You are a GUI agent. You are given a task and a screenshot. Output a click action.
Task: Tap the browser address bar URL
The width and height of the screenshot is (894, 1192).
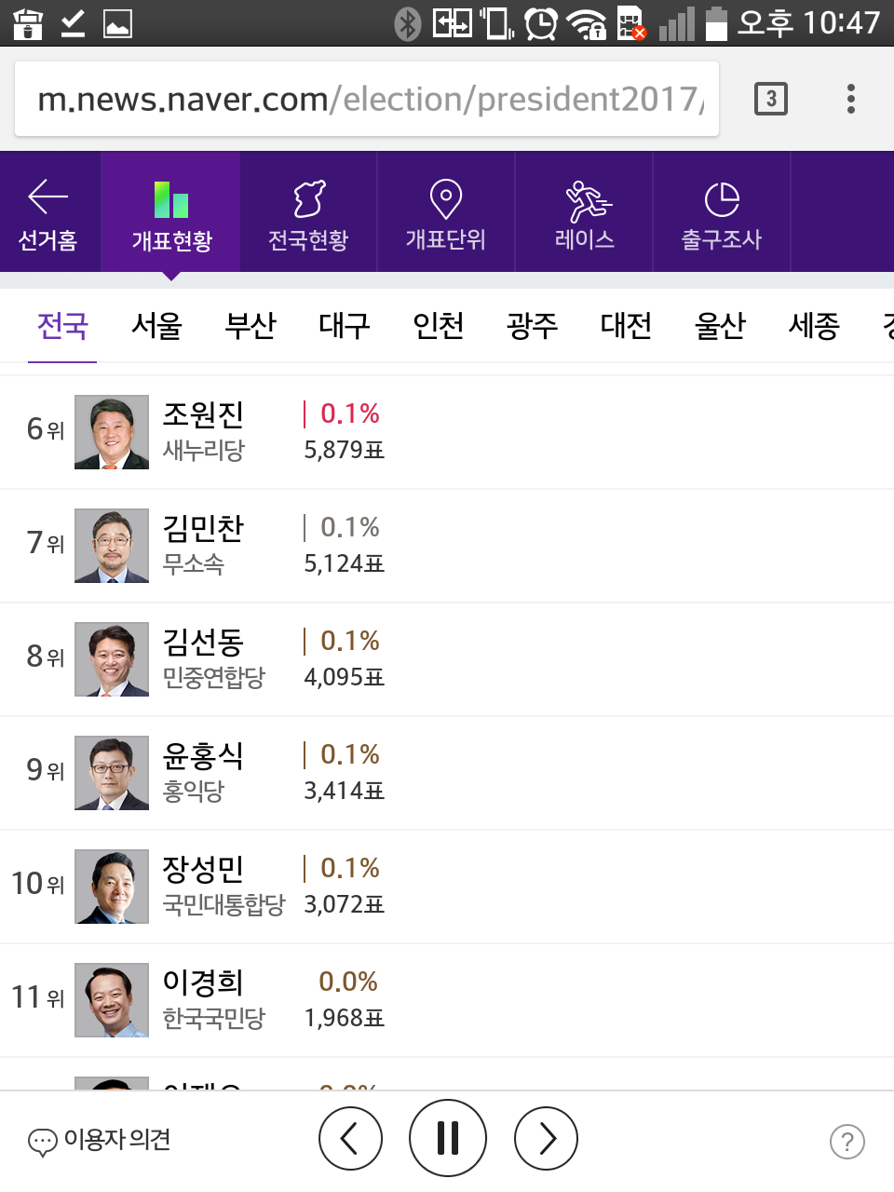coord(367,99)
